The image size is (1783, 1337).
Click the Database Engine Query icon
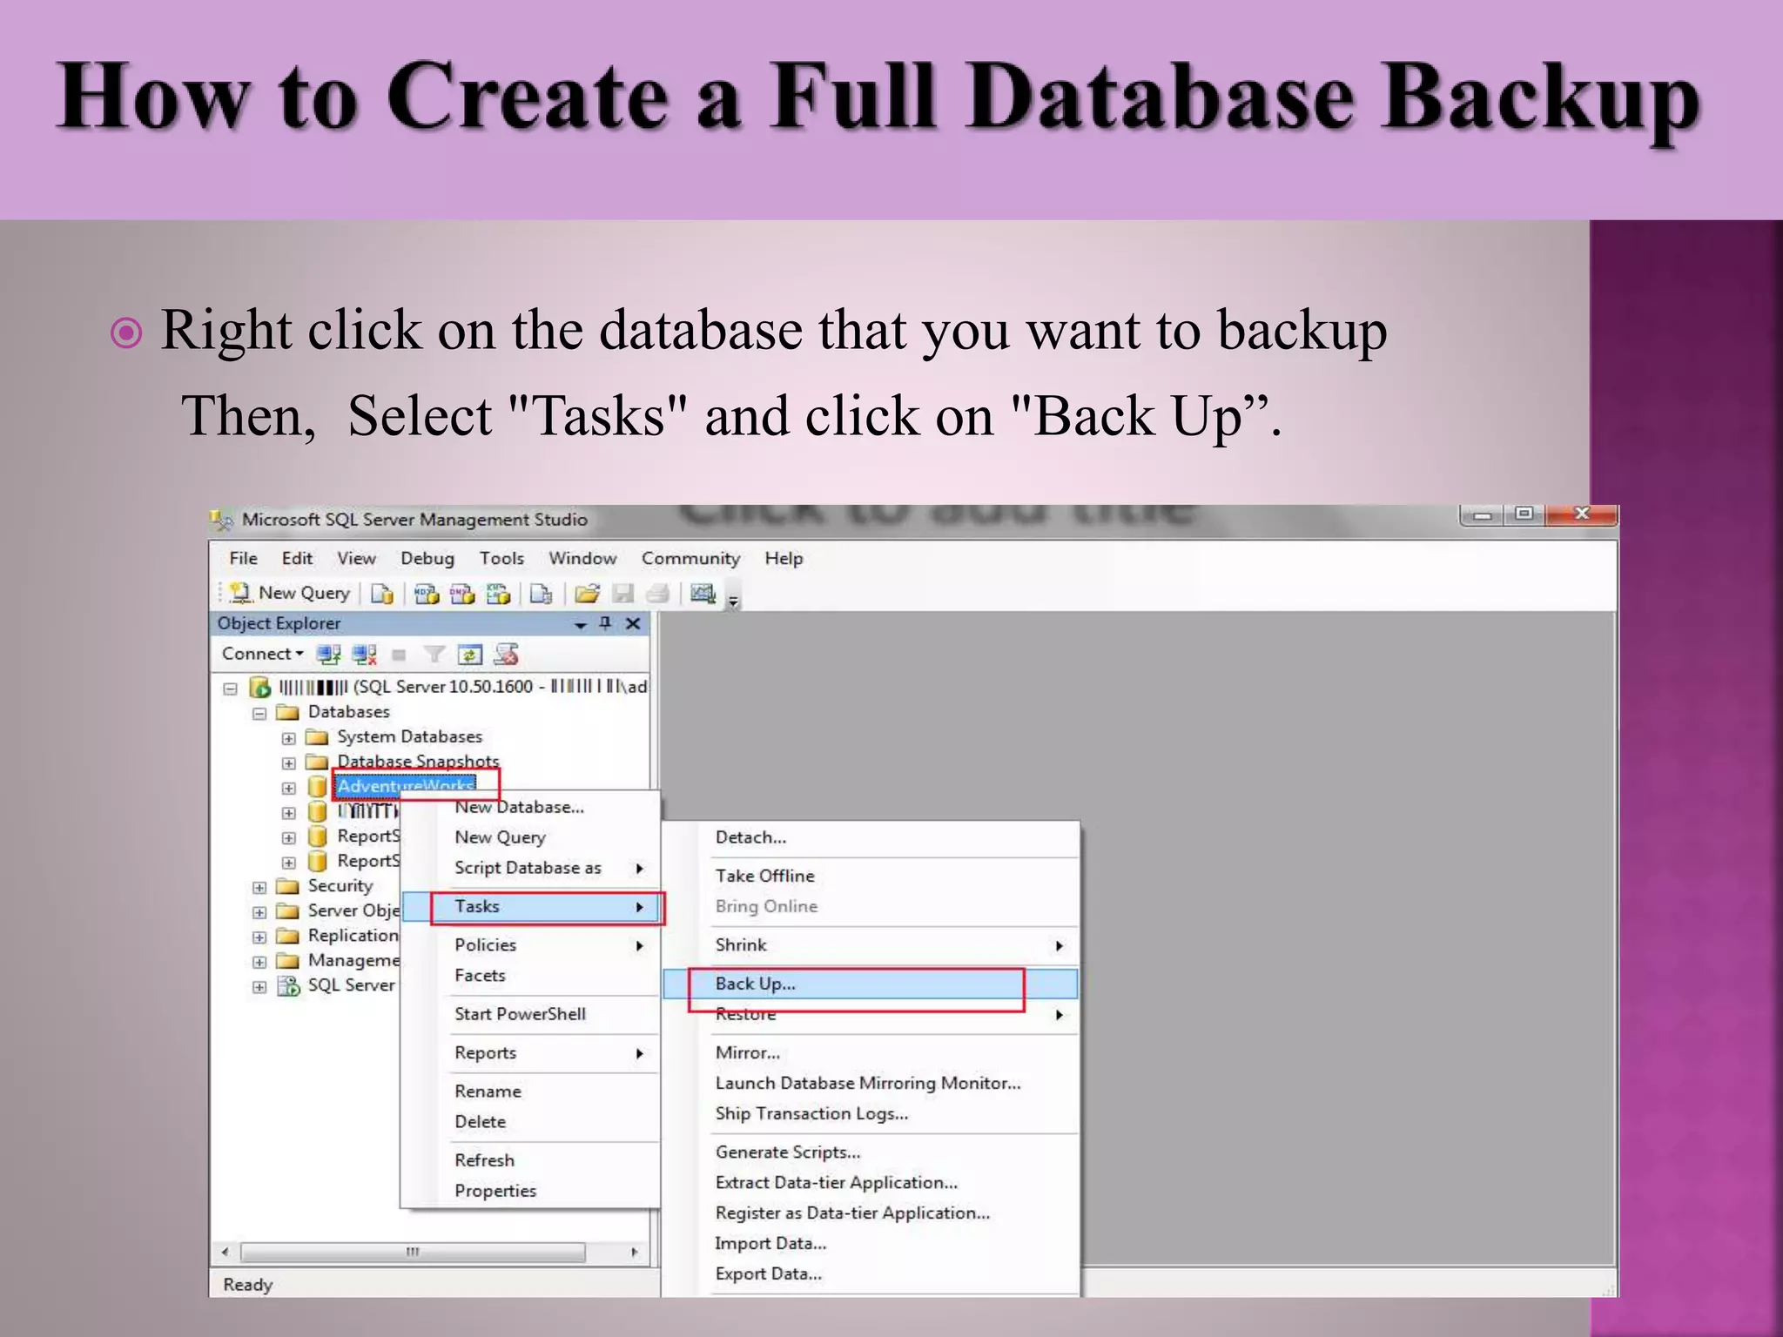(382, 594)
